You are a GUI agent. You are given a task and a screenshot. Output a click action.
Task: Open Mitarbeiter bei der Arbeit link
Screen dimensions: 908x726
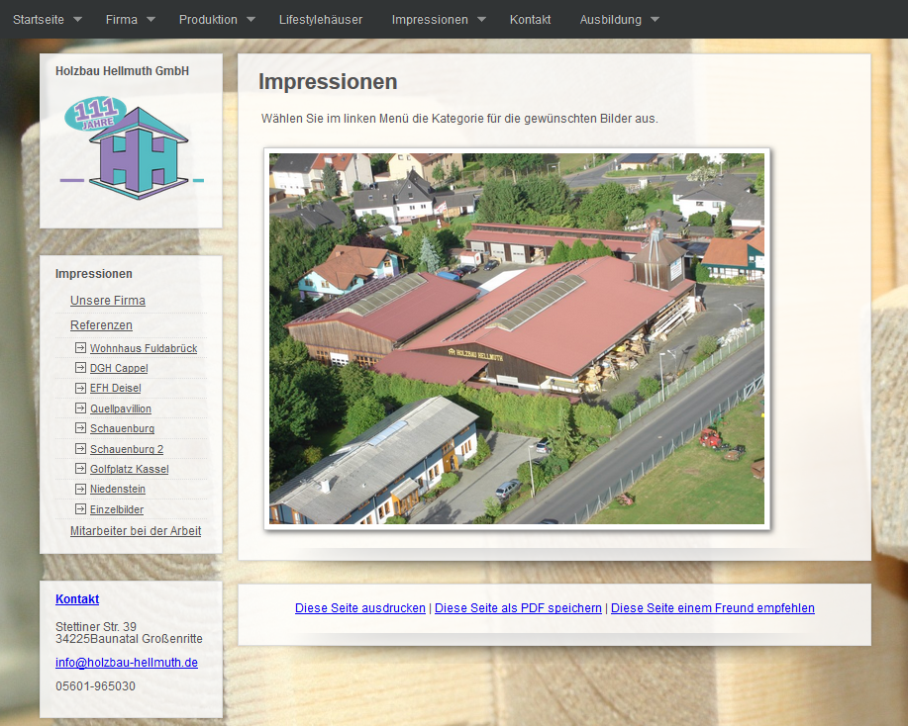coord(136,531)
